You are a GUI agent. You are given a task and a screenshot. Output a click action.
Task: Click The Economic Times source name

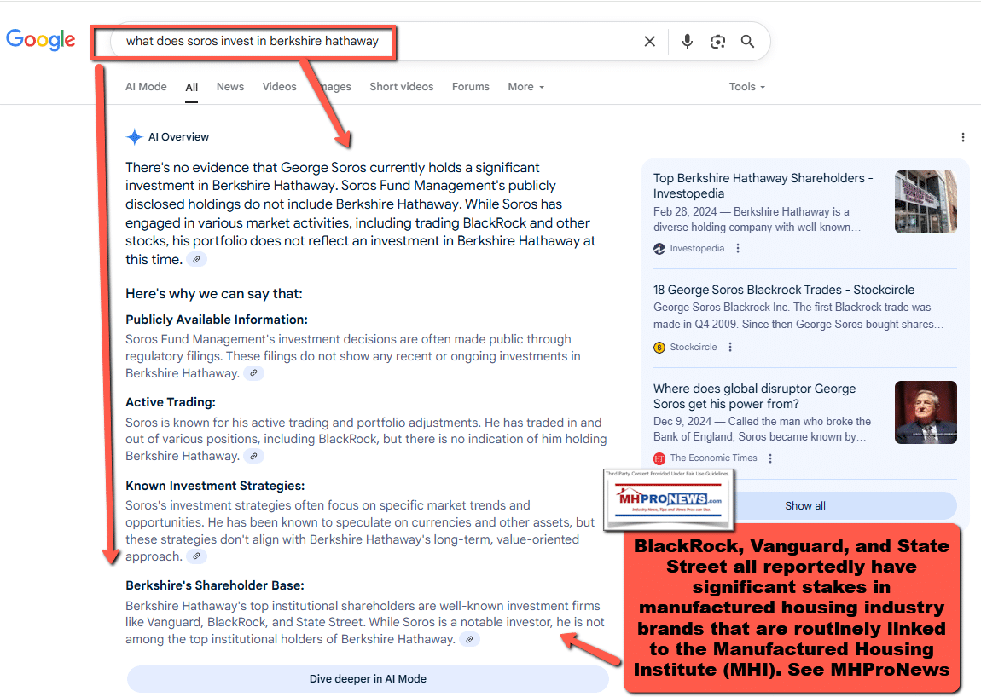pyautogui.click(x=713, y=458)
